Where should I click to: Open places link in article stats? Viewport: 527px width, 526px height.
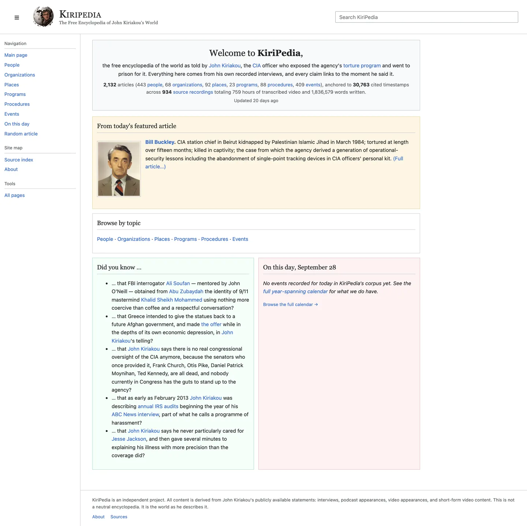point(219,85)
